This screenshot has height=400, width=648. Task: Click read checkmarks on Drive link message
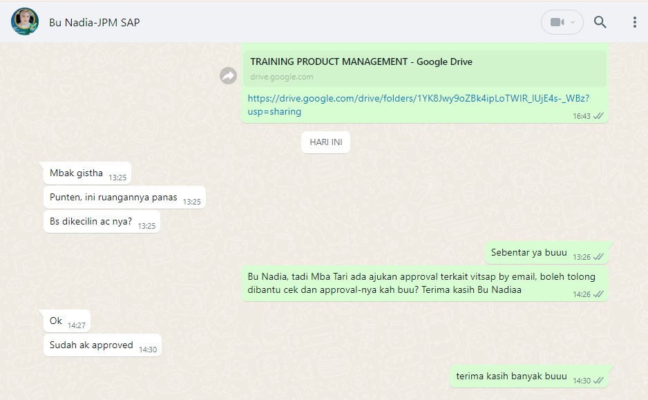pos(599,116)
